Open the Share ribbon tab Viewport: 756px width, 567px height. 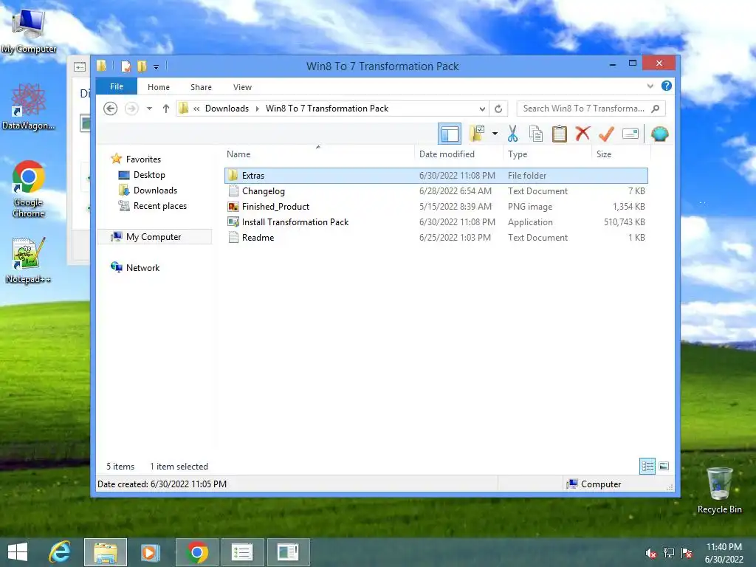point(201,87)
